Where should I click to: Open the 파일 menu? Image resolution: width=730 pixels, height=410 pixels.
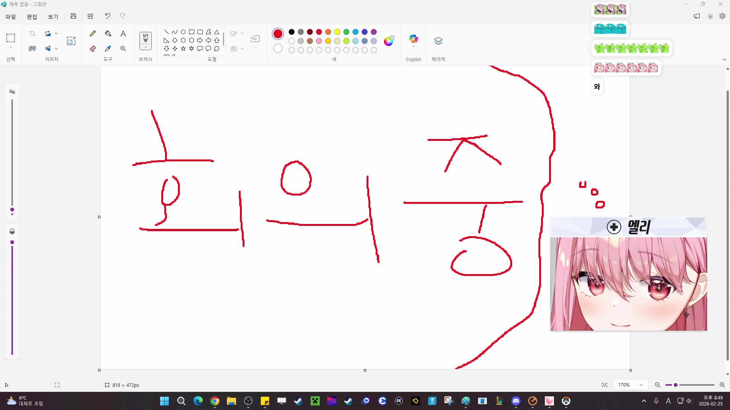pyautogui.click(x=10, y=17)
